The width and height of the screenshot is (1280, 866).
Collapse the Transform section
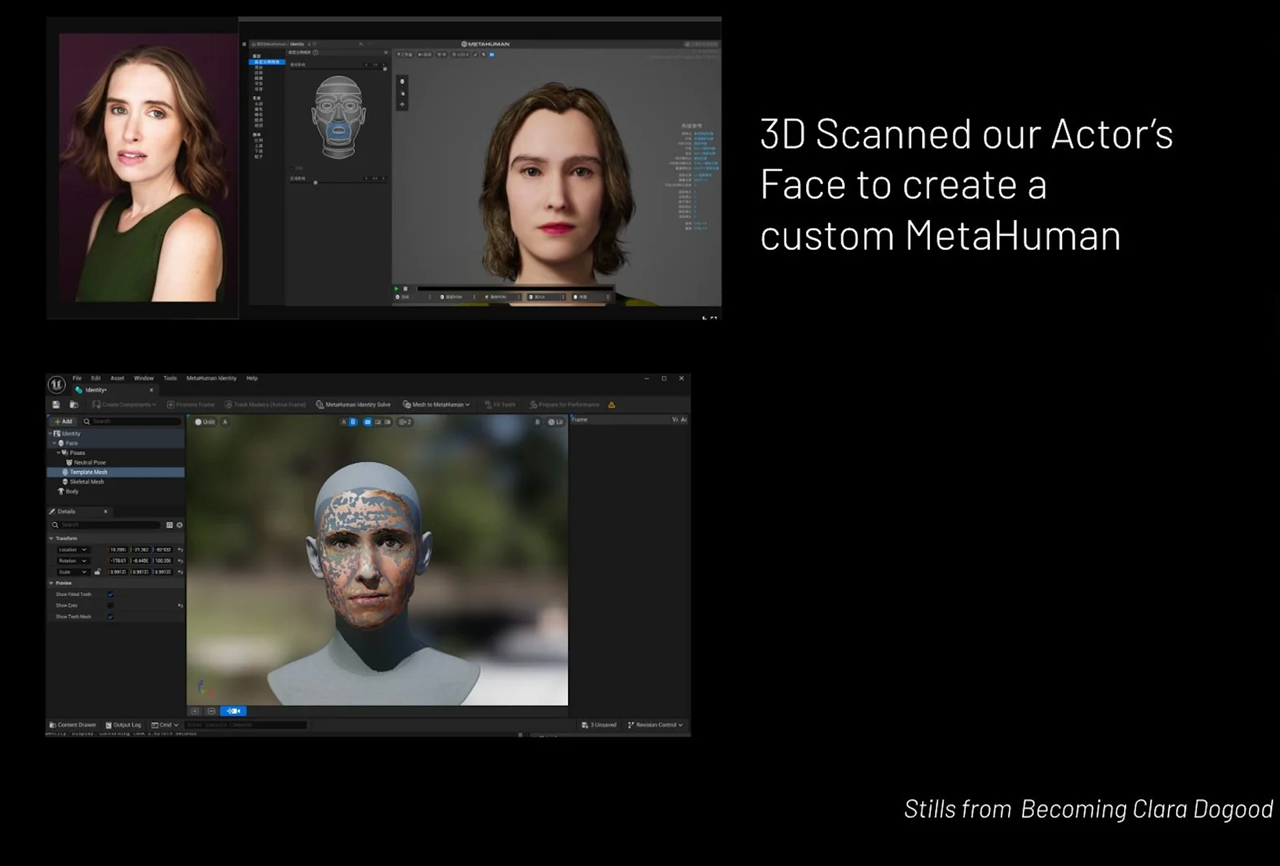(x=51, y=538)
